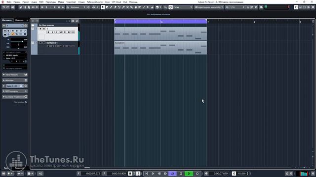Click the track list search magnifier
The height and width of the screenshot is (177, 316).
click(x=77, y=21)
